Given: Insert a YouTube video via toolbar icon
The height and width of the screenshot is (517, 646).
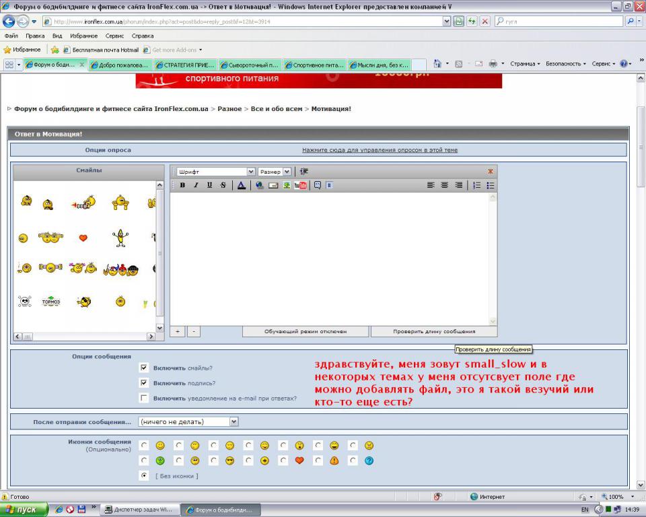Looking at the screenshot, I should [300, 185].
